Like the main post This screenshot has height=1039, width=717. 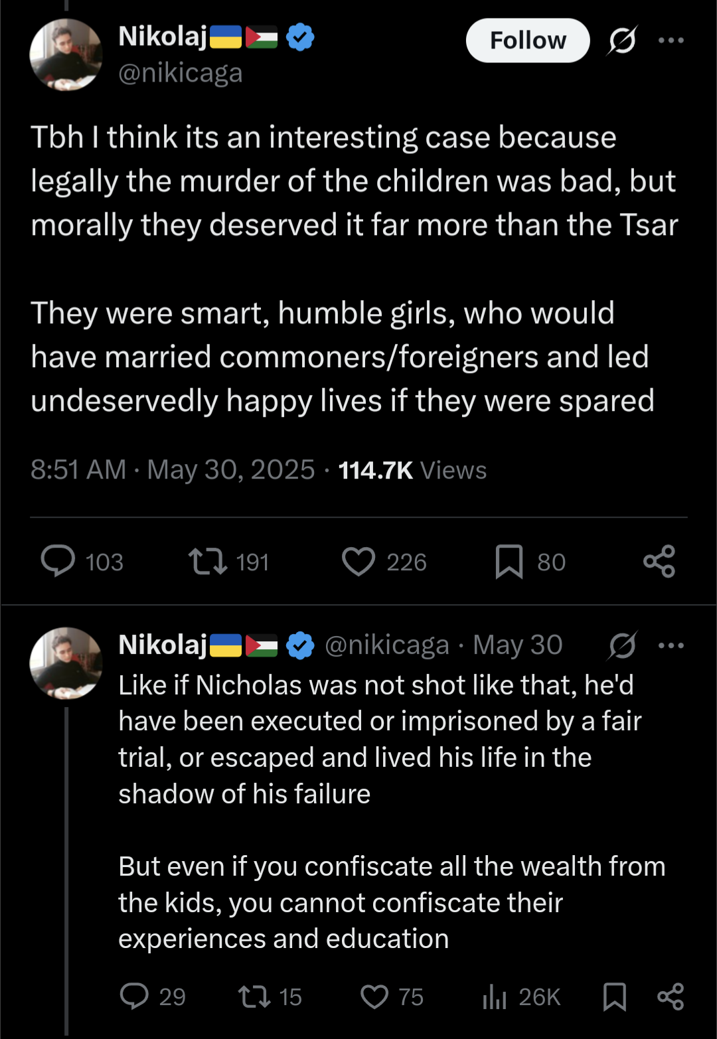coord(358,561)
